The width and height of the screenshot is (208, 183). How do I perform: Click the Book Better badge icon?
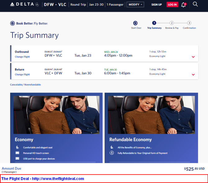(x=12, y=23)
